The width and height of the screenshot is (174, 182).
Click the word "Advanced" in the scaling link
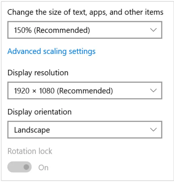coord(24,51)
